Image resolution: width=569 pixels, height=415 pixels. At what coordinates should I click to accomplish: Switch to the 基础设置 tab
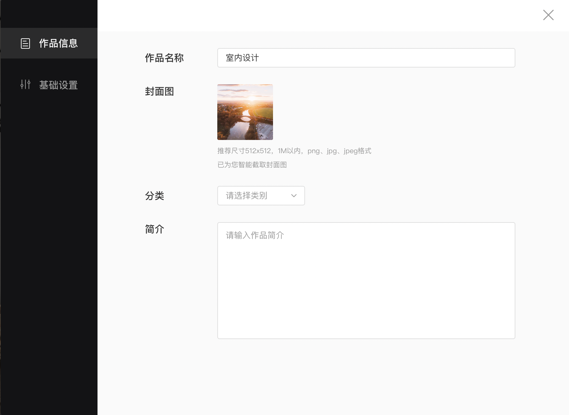tap(49, 85)
